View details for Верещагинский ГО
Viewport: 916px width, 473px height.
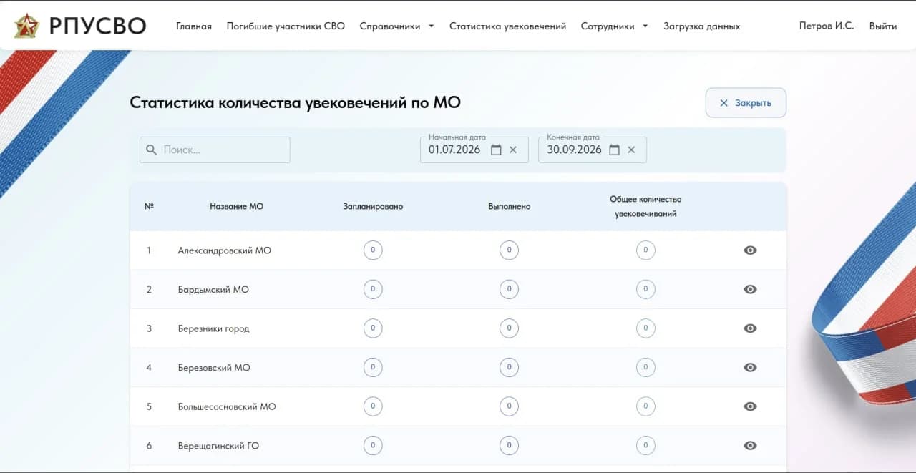[x=750, y=445]
